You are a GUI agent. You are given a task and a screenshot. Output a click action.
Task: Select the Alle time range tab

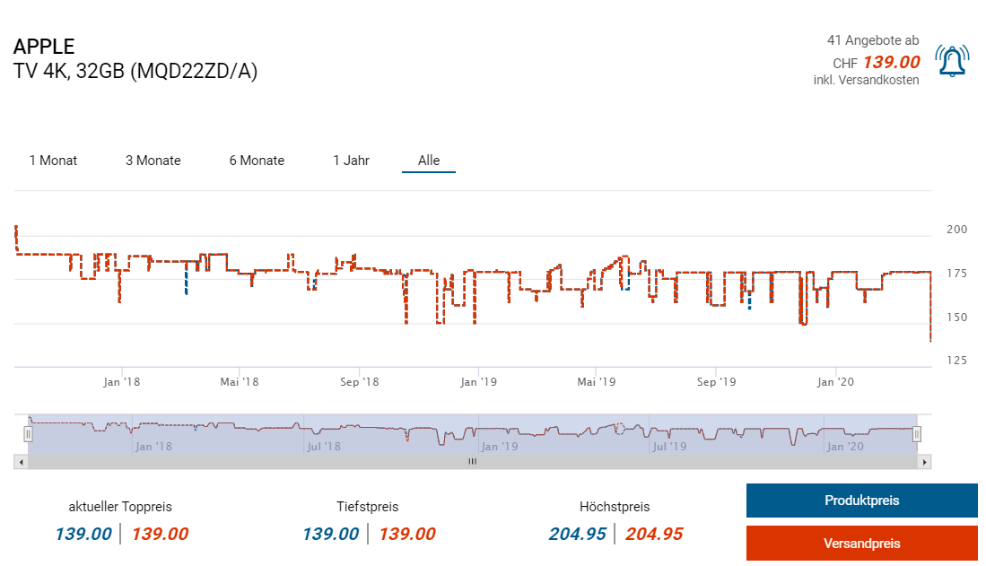tap(429, 161)
